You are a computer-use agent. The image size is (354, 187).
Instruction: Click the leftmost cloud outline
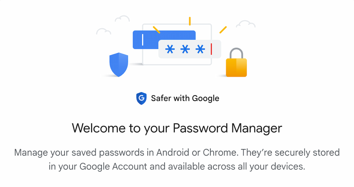104,31
